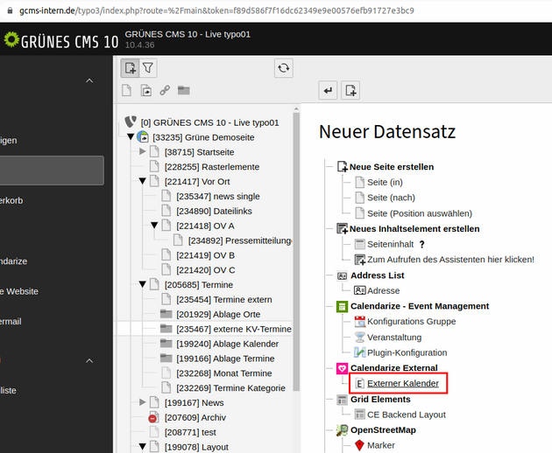552x453 pixels.
Task: Open the page tree filter
Action: click(x=148, y=68)
